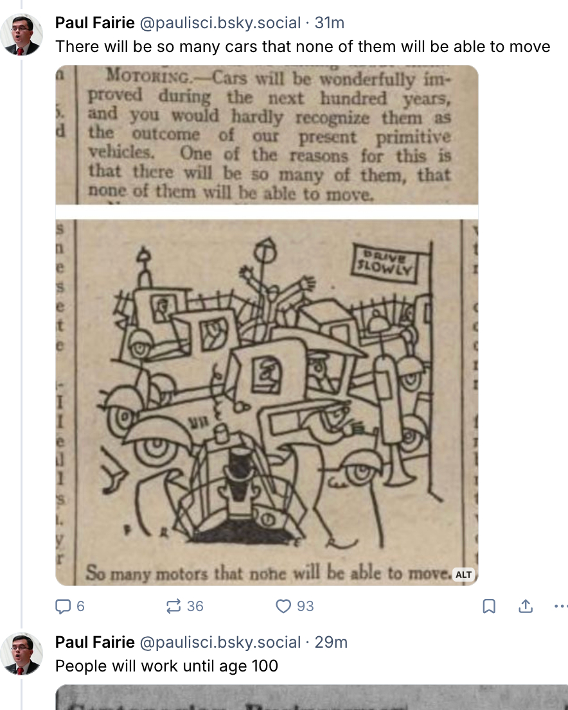This screenshot has height=710, width=568.
Task: Open the newspaper cartoon image
Action: [267, 403]
